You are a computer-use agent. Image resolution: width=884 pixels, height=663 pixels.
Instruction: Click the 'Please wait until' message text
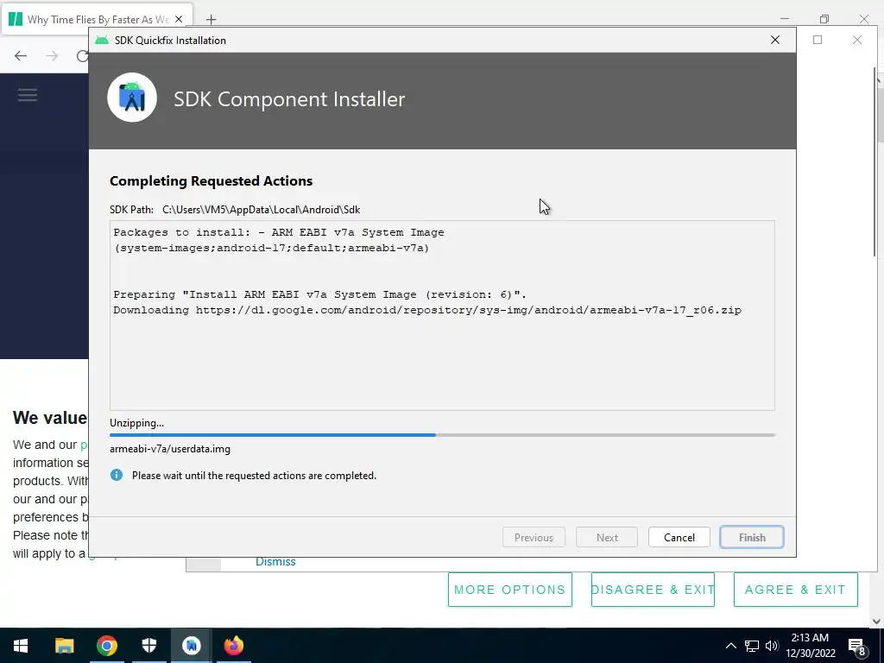[254, 476]
